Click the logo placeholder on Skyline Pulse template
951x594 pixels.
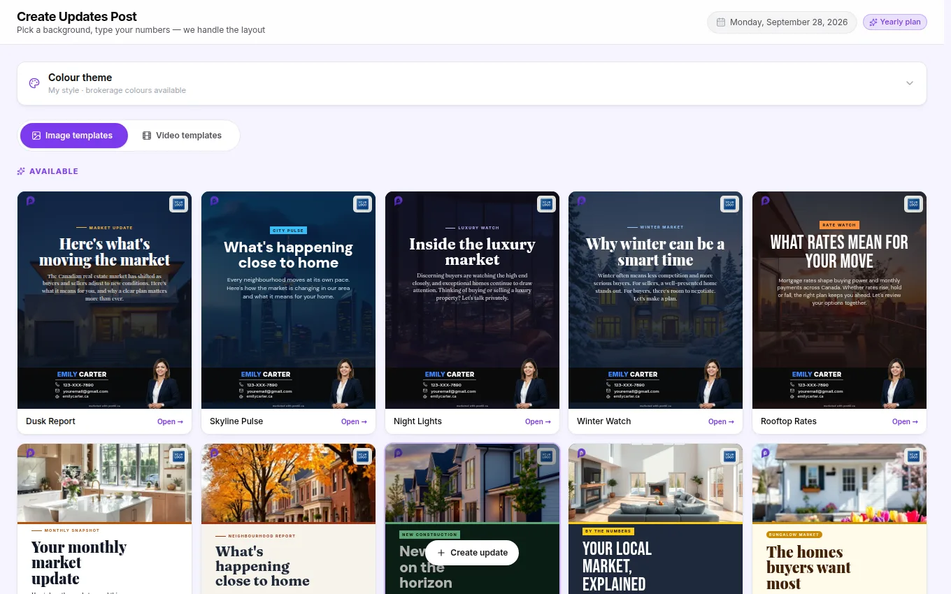(362, 204)
